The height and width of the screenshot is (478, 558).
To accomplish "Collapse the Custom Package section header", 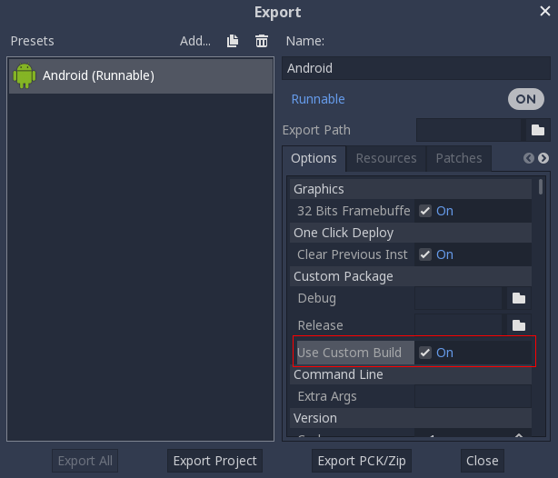I will pos(411,276).
